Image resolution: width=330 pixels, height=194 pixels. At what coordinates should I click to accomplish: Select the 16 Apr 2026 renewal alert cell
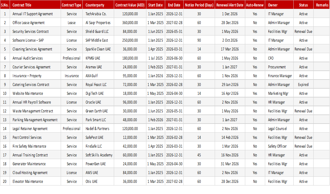(x=230, y=93)
